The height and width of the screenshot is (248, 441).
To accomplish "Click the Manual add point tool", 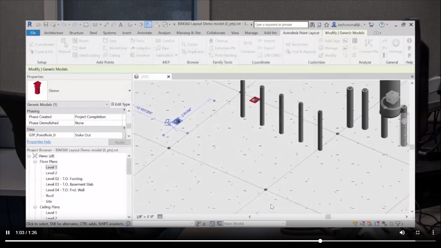I will click(64, 46).
